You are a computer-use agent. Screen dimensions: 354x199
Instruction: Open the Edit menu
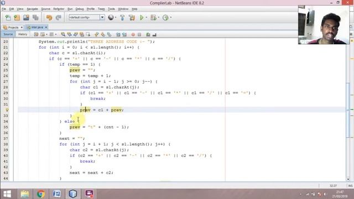click(12, 9)
